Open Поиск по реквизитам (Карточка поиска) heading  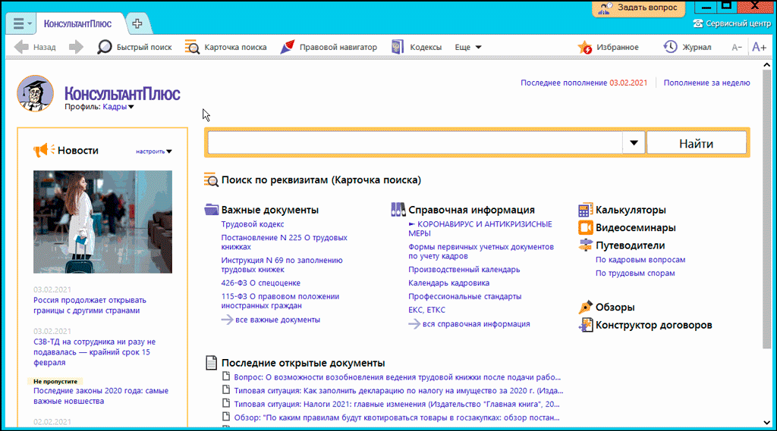point(321,180)
